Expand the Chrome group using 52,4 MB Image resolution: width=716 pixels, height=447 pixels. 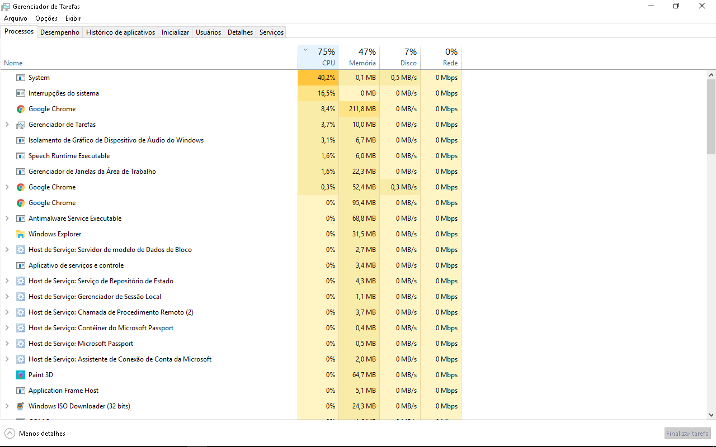point(7,187)
